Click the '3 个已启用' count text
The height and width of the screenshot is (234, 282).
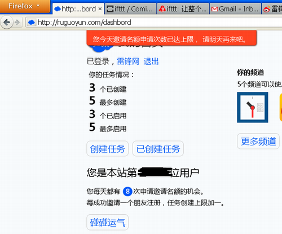[108, 114]
